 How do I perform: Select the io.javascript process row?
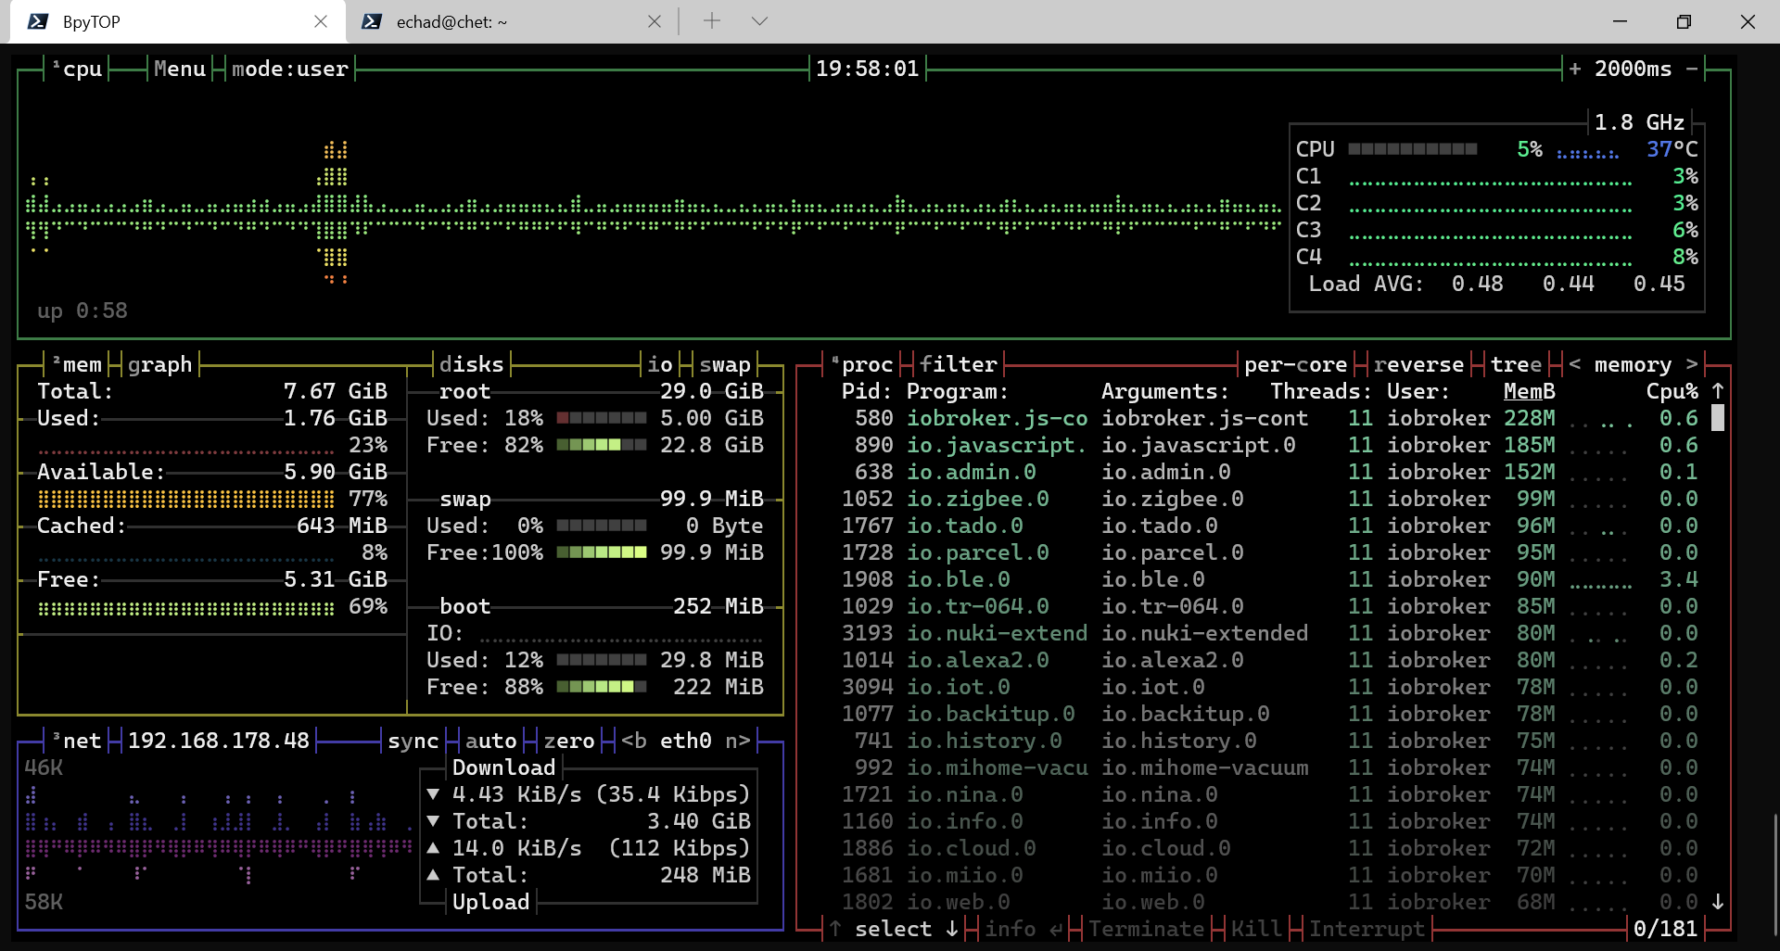tap(1269, 445)
